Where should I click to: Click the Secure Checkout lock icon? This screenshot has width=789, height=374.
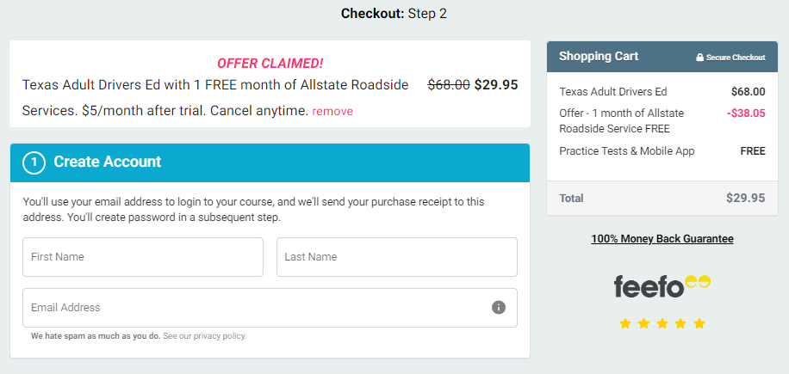pyautogui.click(x=699, y=58)
